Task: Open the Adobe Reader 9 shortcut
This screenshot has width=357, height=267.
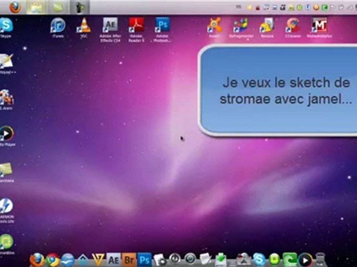Action: (x=136, y=30)
